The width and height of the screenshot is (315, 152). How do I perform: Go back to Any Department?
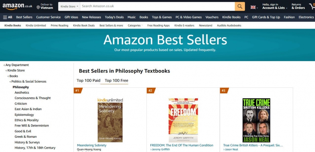click(17, 65)
